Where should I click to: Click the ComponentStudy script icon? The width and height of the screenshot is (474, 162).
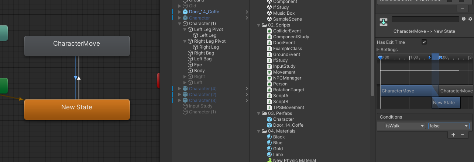(269, 37)
